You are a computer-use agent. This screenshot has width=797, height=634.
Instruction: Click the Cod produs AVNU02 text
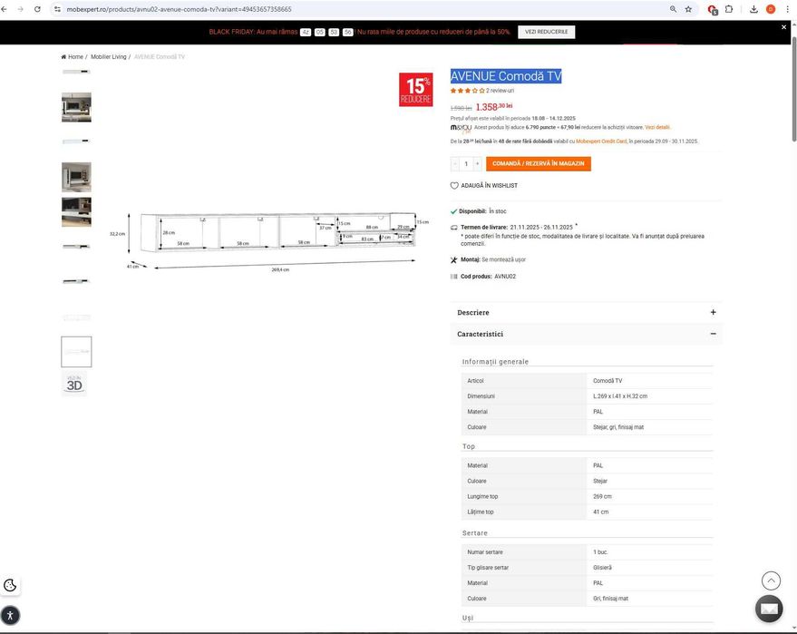click(x=488, y=277)
